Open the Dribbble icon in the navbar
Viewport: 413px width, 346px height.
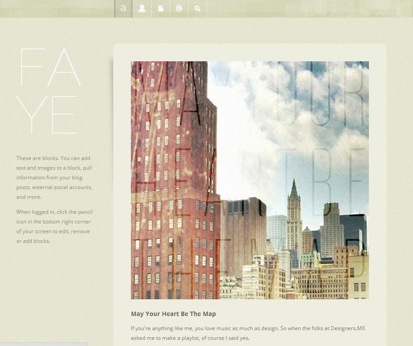pos(179,8)
